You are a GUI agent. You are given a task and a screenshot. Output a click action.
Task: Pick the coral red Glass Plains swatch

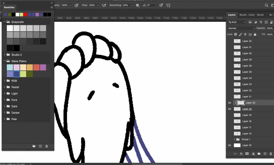pyautogui.click(x=36, y=67)
